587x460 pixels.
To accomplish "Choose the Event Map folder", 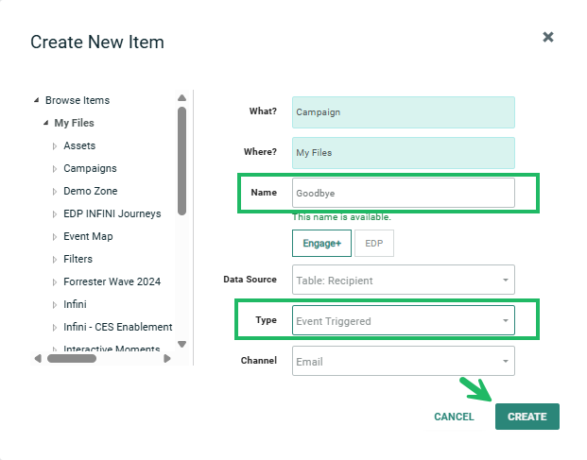I will tap(88, 236).
